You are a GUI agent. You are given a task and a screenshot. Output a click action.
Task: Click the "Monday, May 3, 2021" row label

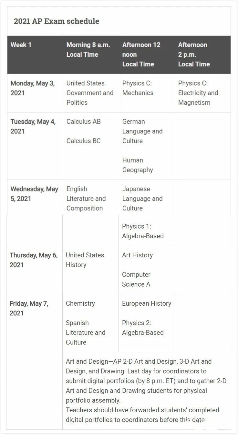pos(33,88)
